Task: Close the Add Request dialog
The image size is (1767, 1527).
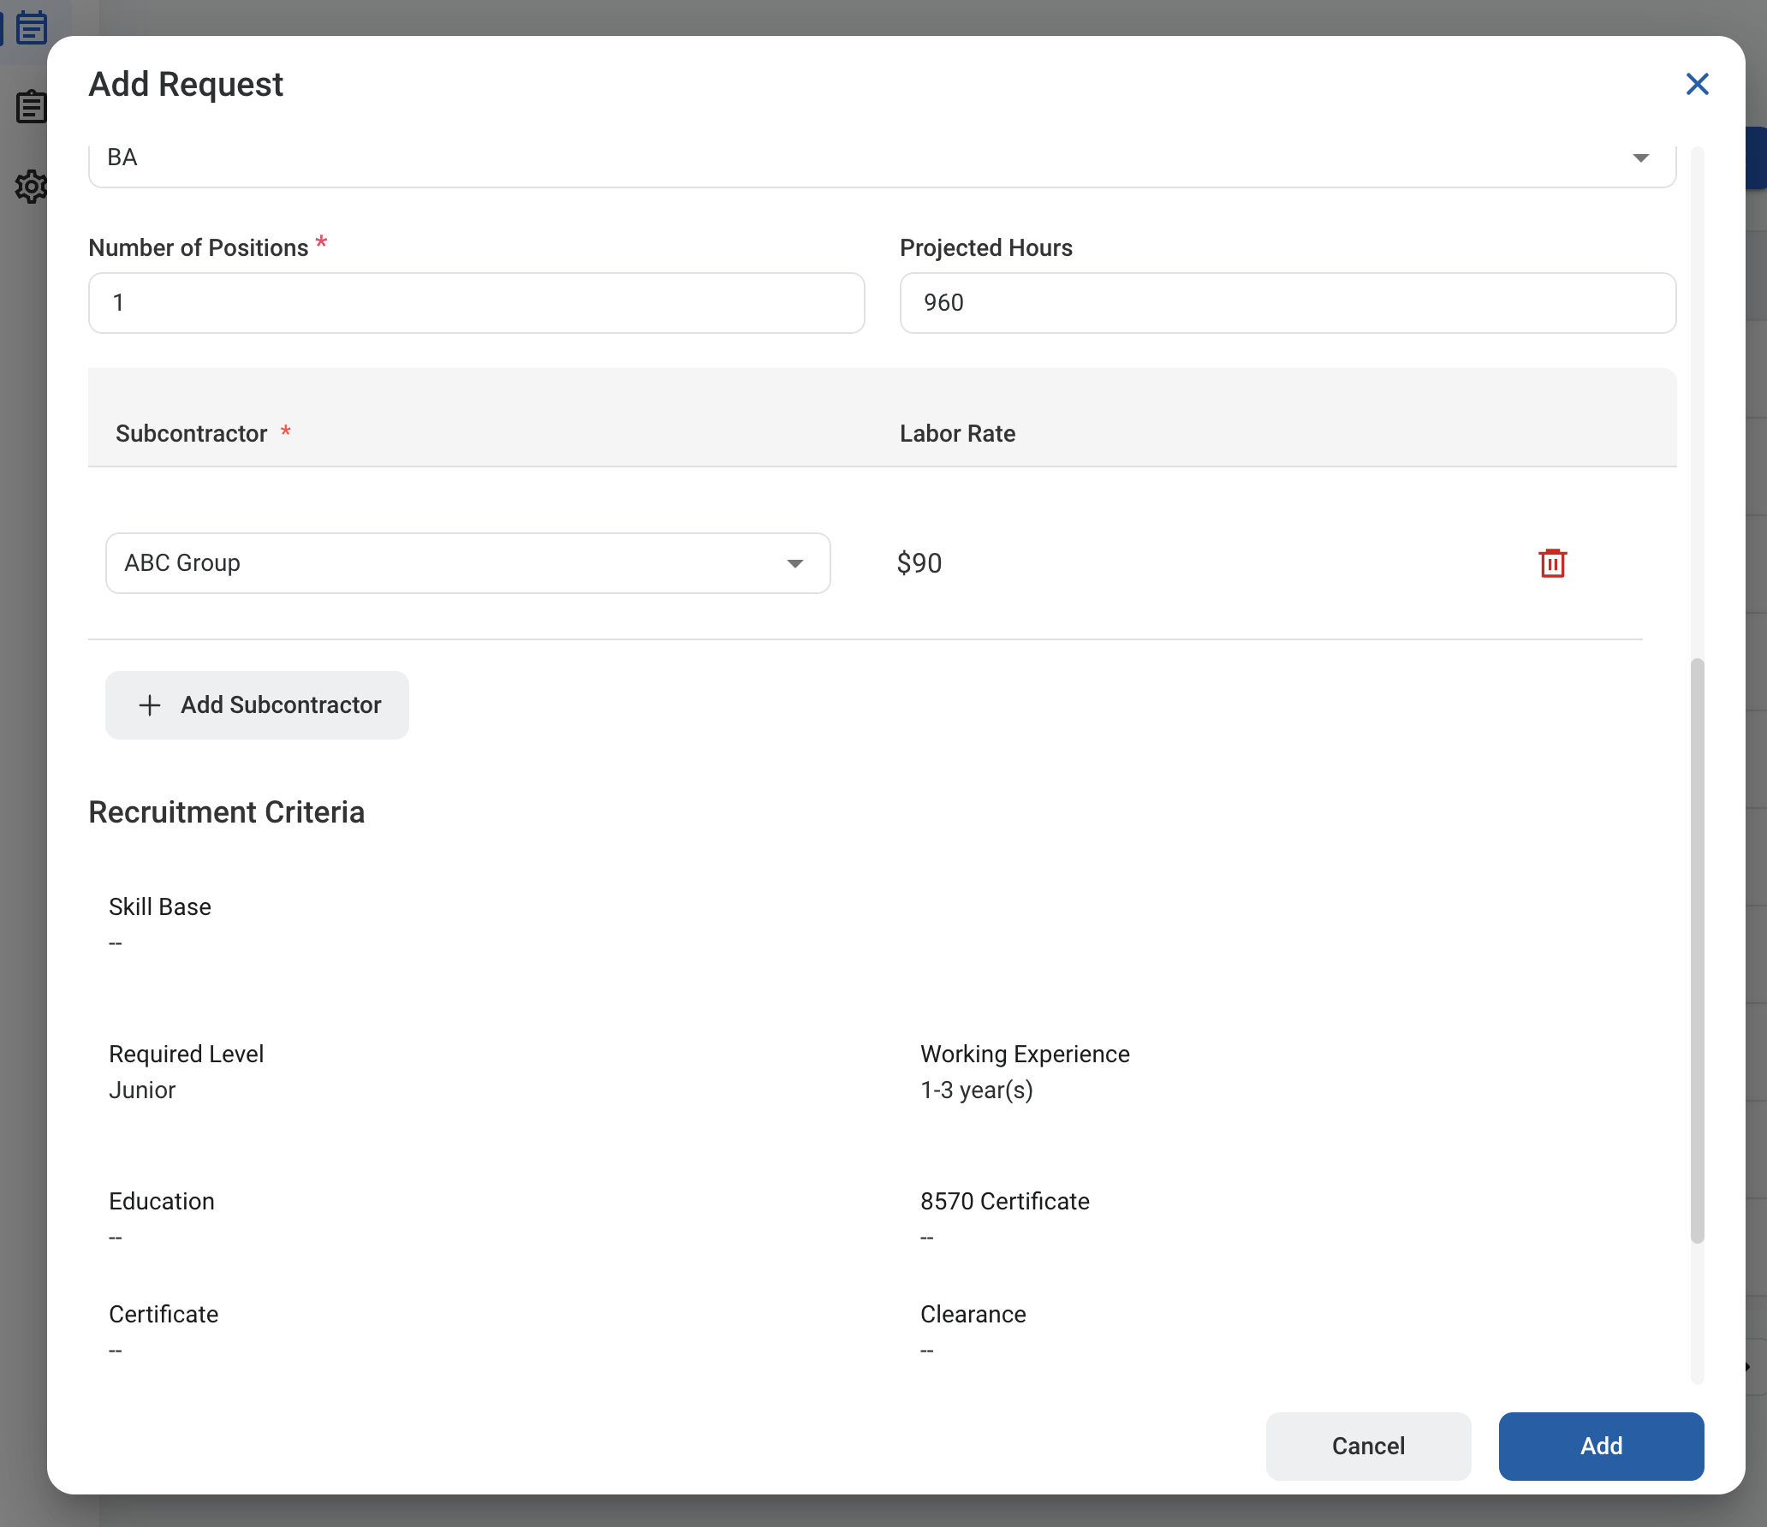Action: pyautogui.click(x=1697, y=84)
